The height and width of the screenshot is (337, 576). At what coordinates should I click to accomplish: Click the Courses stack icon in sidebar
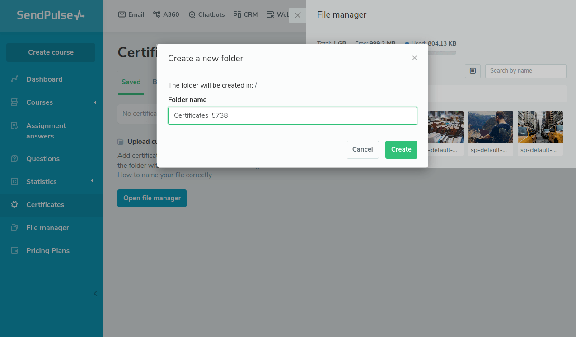click(x=14, y=102)
